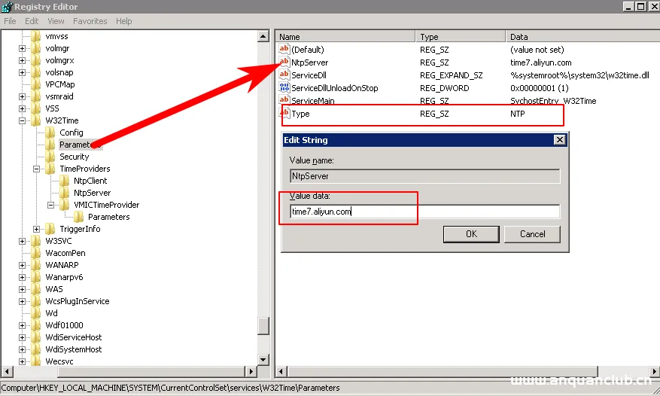Select the NtpClient folder icon
The height and width of the screenshot is (396, 660).
[64, 181]
